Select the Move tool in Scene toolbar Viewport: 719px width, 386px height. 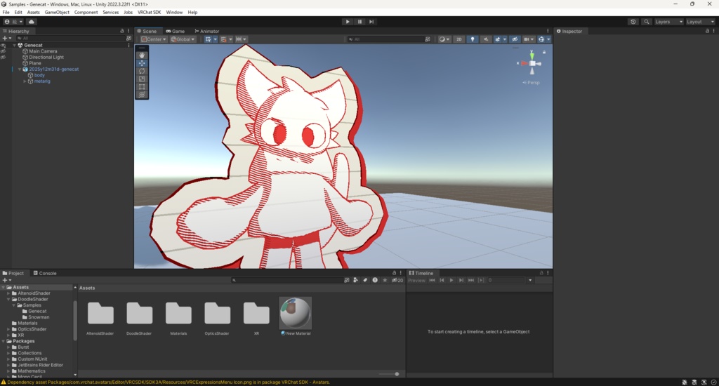coord(142,63)
